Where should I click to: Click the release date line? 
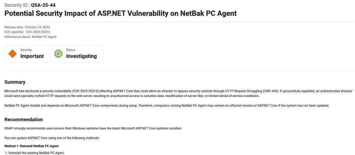pyautogui.click(x=27, y=27)
